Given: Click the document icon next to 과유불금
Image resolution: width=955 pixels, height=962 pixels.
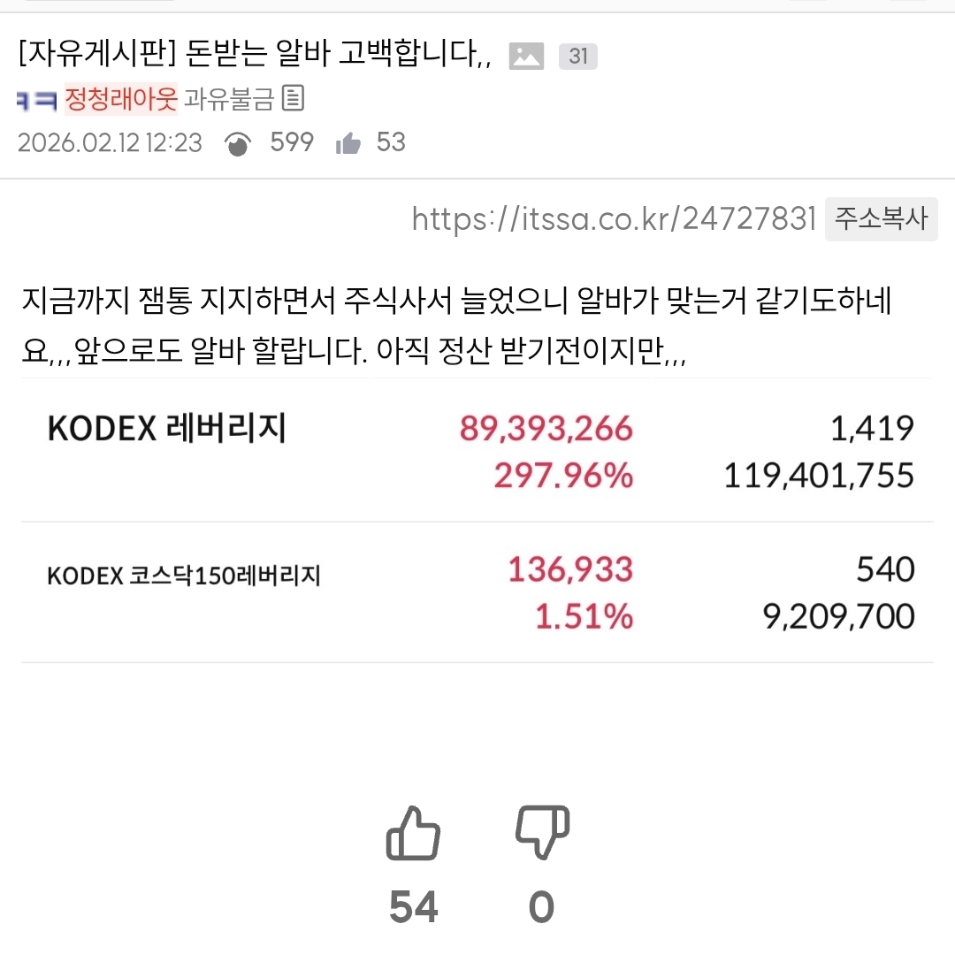Looking at the screenshot, I should 293,98.
